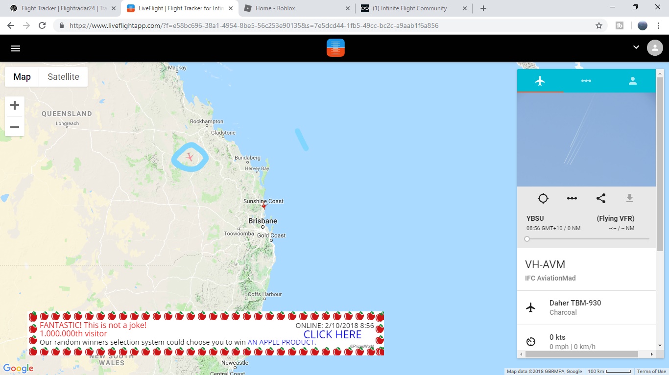
Task: Select the circled red aircraft on the map
Action: tap(190, 157)
